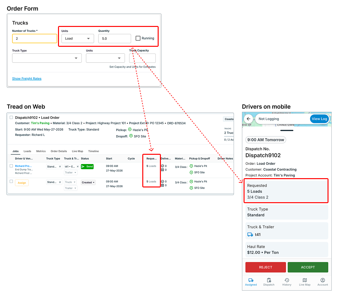Click delivered checkmark icon in the Assign row

[162, 181]
